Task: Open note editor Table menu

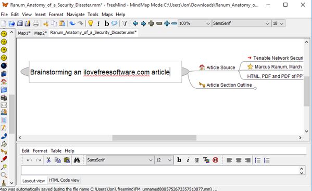Action: pyautogui.click(x=56, y=151)
